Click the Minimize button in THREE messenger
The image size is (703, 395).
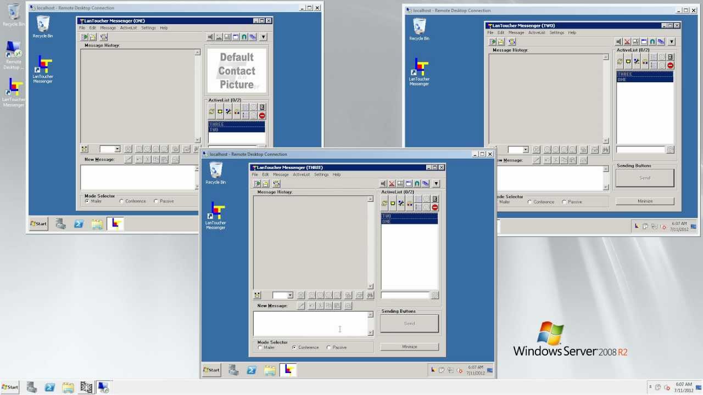point(409,347)
